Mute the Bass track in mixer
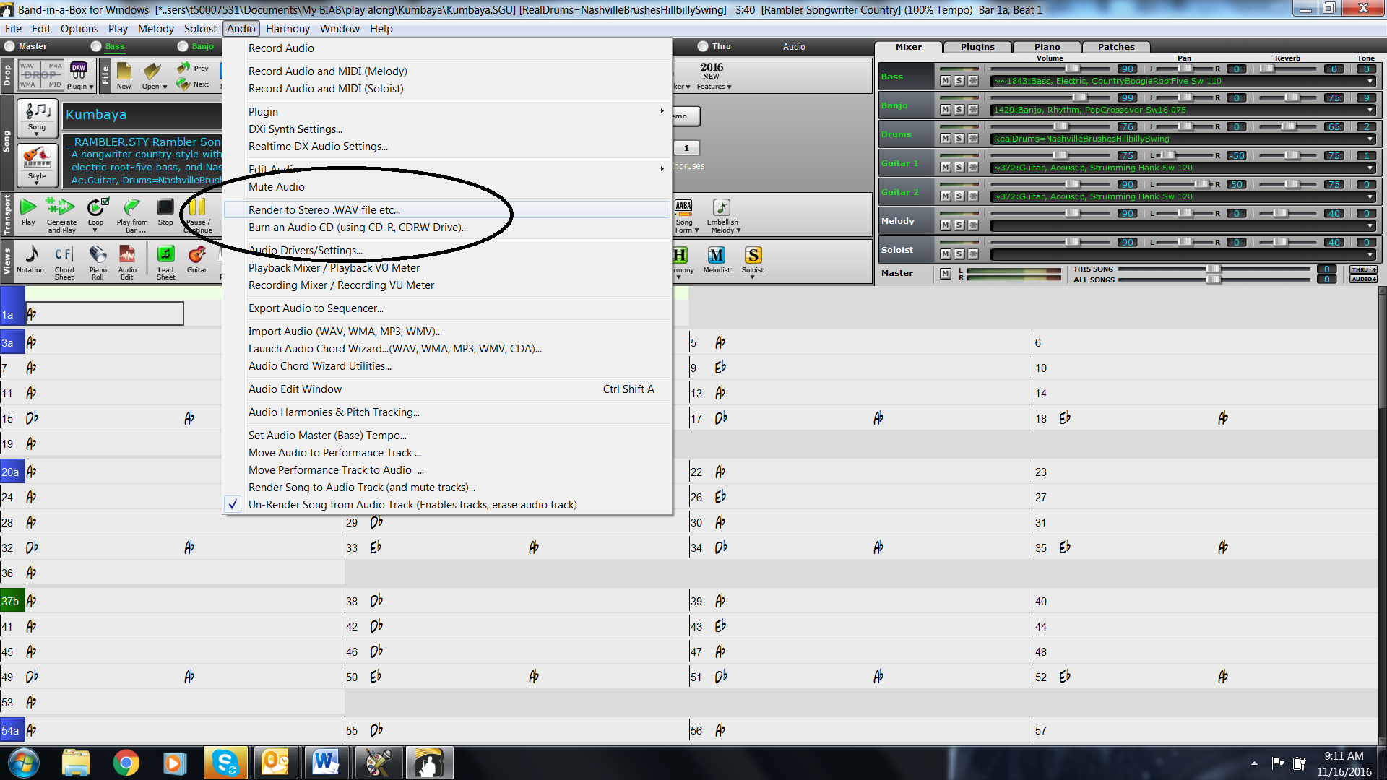1387x780 pixels. click(x=945, y=81)
